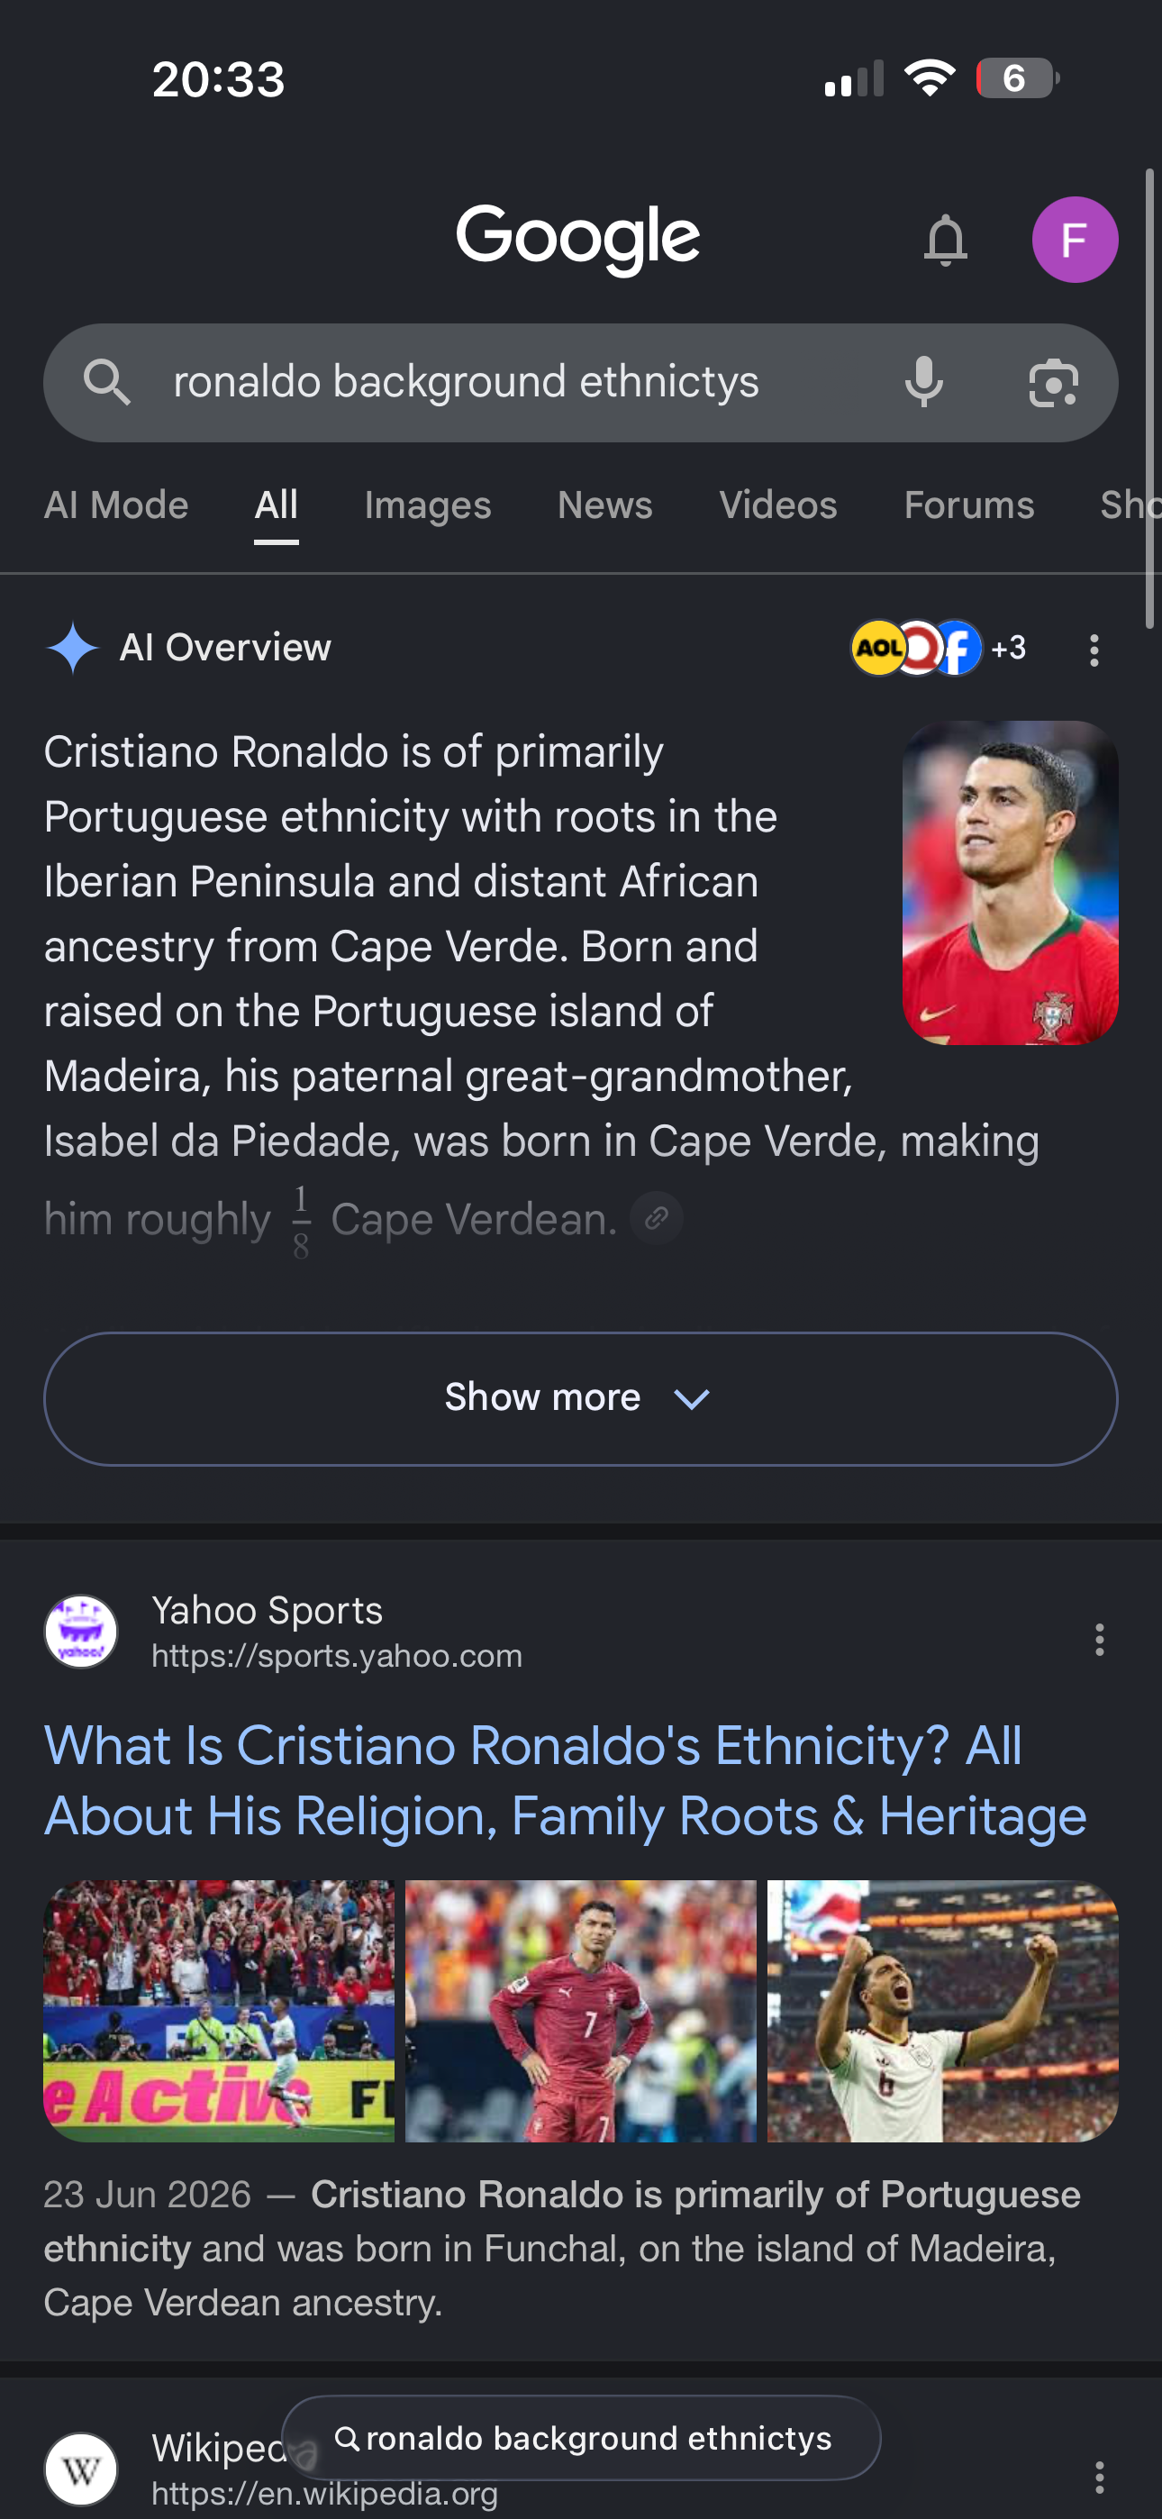This screenshot has width=1162, height=2519.
Task: Switch to the Images tab
Action: tap(428, 505)
